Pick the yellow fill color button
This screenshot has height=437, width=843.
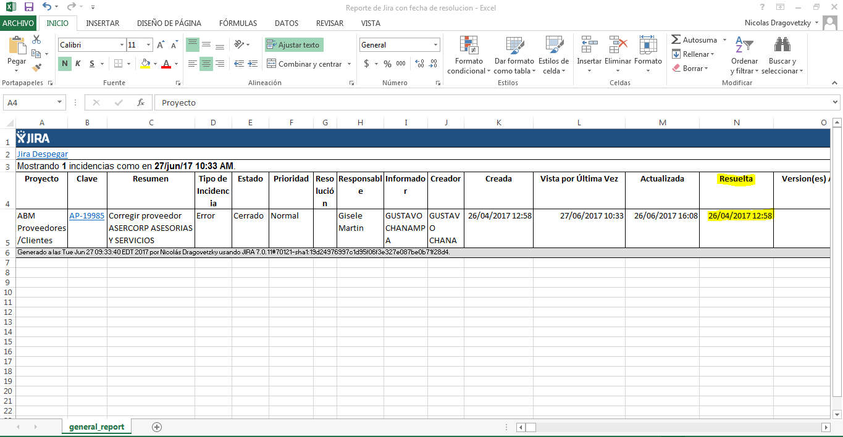click(x=146, y=64)
